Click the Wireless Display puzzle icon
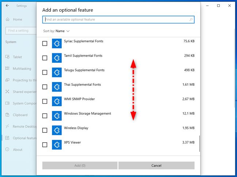The height and width of the screenshot is (177, 237). click(57, 130)
